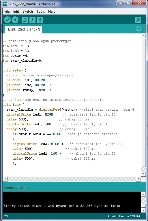Viewport: 148px width, 221px height.
Task: Click line 'int led2 = 12;'
Action: (17, 51)
